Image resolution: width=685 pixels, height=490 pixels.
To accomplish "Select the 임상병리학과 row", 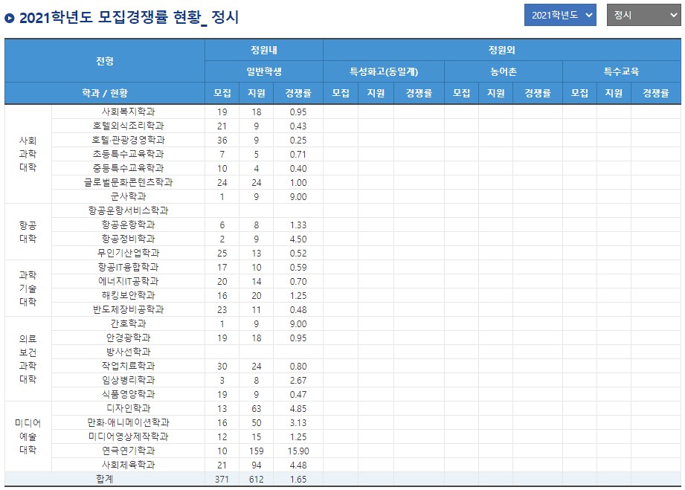I will tap(128, 380).
